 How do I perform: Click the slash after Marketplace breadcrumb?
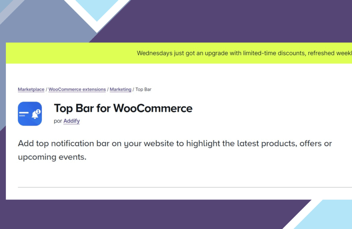46,89
